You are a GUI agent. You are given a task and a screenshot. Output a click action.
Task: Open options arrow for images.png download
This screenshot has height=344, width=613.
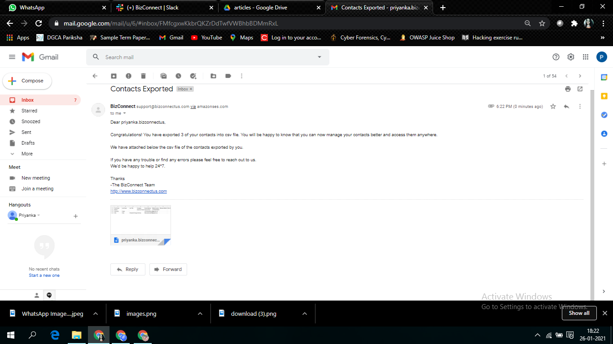click(200, 314)
